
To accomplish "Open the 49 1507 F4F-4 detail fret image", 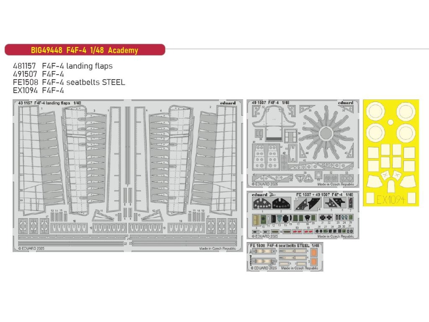I will pyautogui.click(x=303, y=143).
